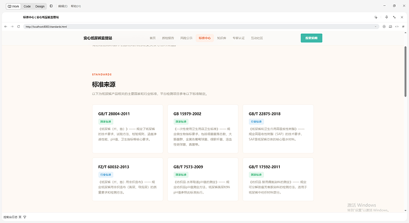Image resolution: width=409 pixels, height=223 pixels.
Task: Click the sidebar toggle icon beside Design
Action: [x=51, y=6]
